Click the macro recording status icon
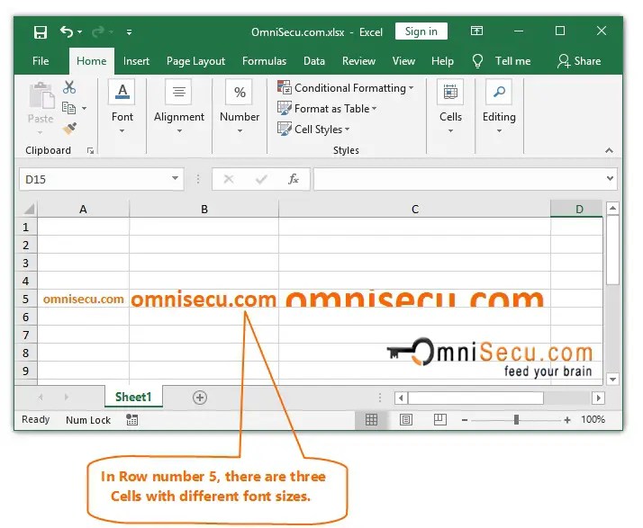This screenshot has width=643, height=528. 131,419
